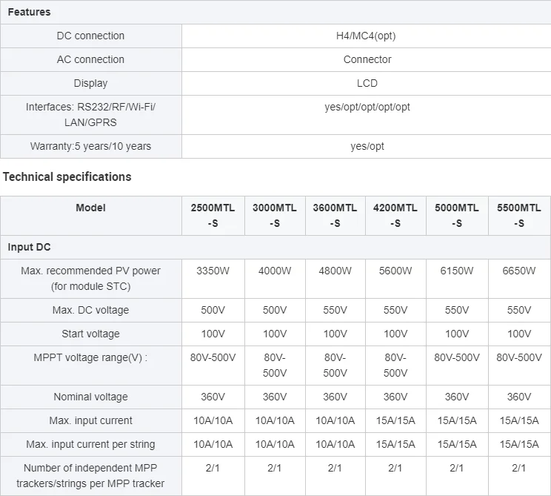Click the Technical specifications heading
This screenshot has height=496, width=551.
click(67, 176)
